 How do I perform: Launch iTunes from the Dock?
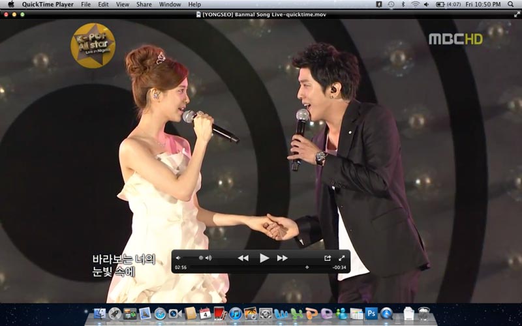[x=236, y=314]
